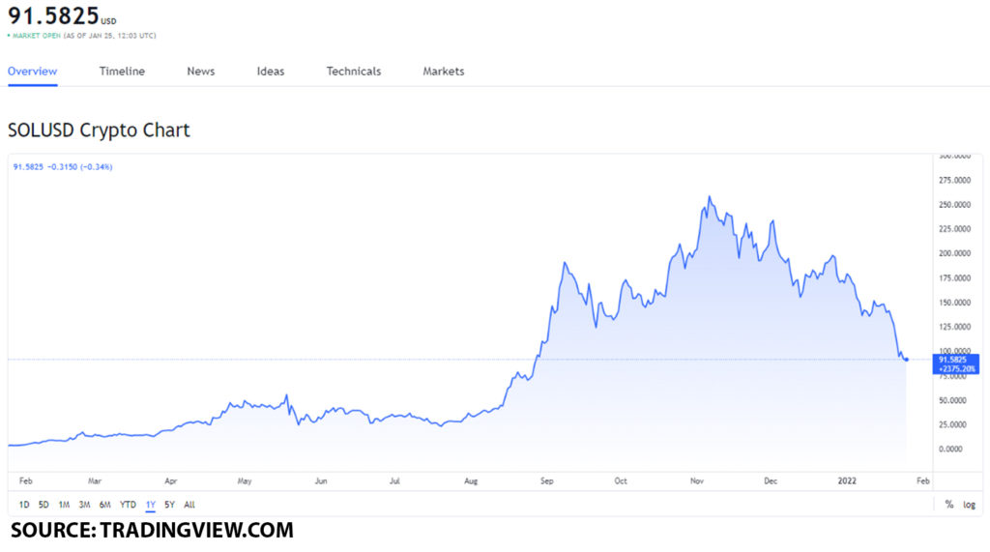Switch to the Timeline tab
The height and width of the screenshot is (552, 990).
[122, 72]
